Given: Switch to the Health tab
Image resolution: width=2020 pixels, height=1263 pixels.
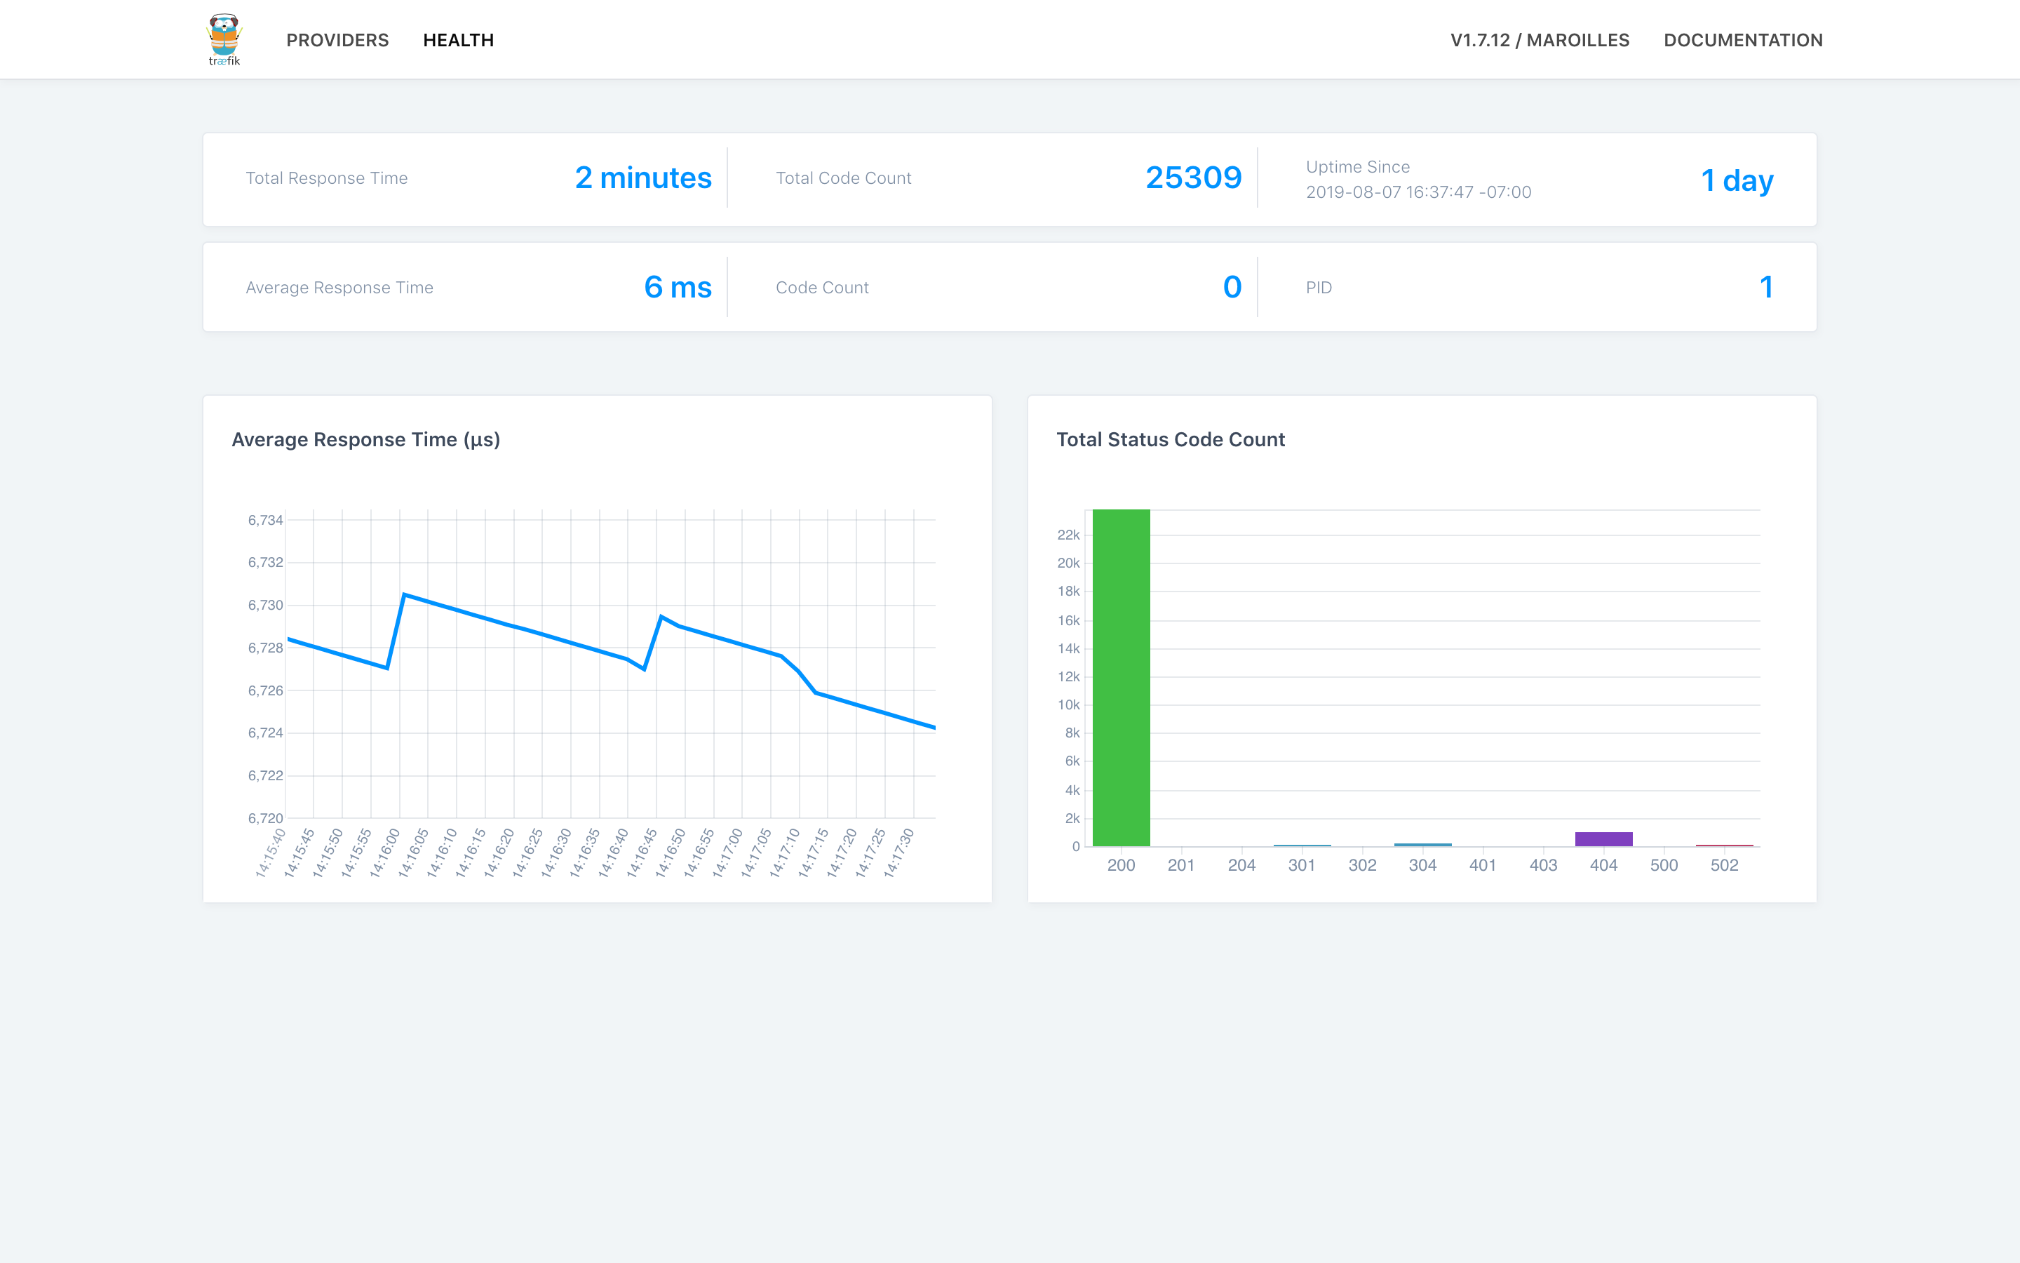Looking at the screenshot, I should [458, 40].
